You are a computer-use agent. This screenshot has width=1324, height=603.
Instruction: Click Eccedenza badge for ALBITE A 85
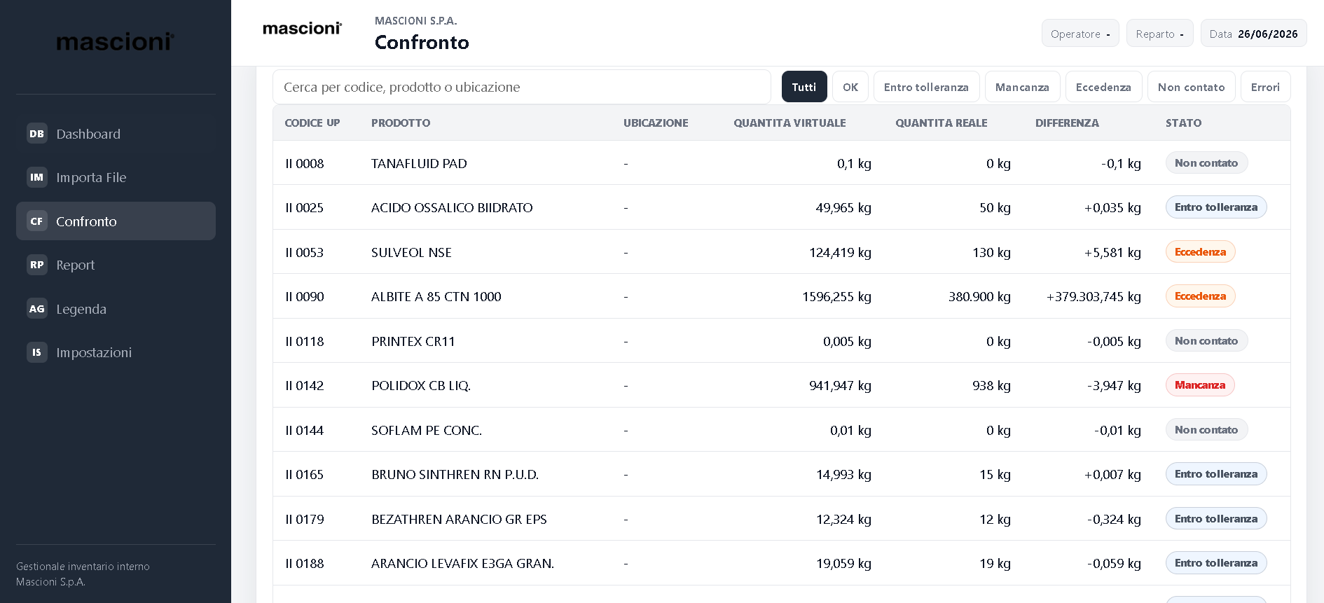1200,296
